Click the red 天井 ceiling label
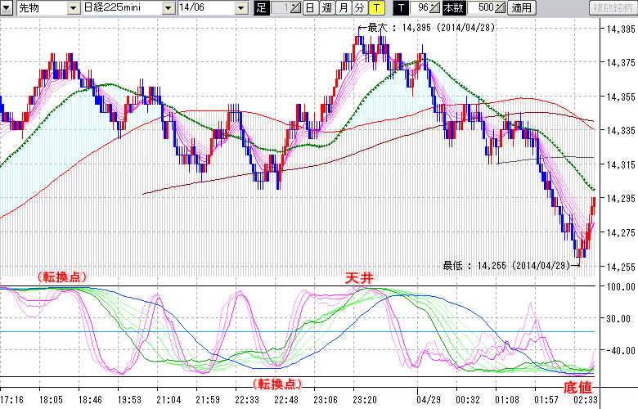Screen dimensions: 638x409 (359, 279)
